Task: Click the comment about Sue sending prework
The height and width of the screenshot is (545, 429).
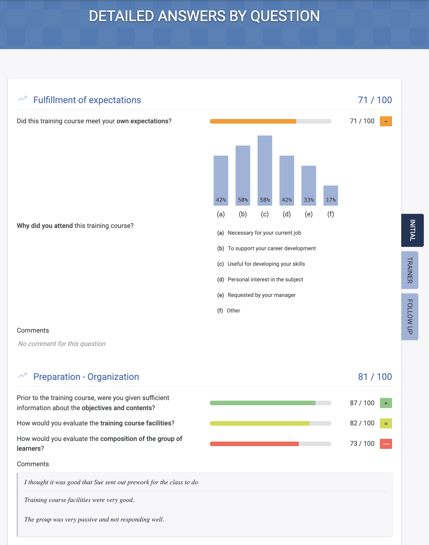Action: (x=111, y=482)
